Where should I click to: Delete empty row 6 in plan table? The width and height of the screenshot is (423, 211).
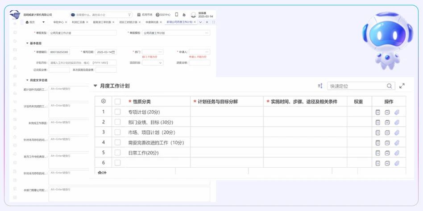377,163
